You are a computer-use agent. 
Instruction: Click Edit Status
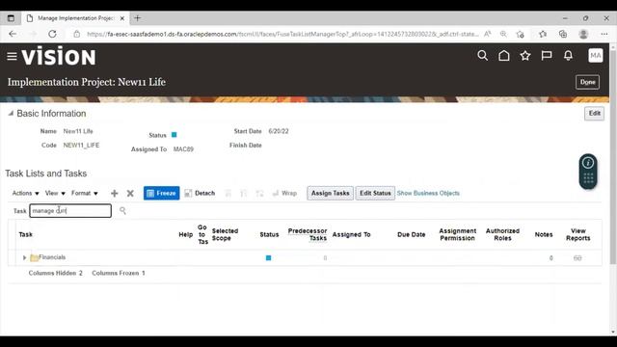tap(375, 193)
